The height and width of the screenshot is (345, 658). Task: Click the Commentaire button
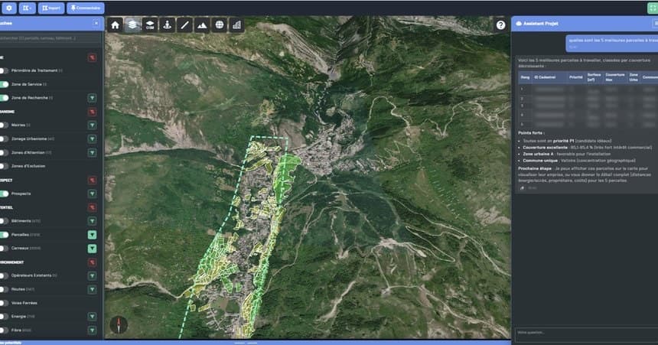pos(86,8)
